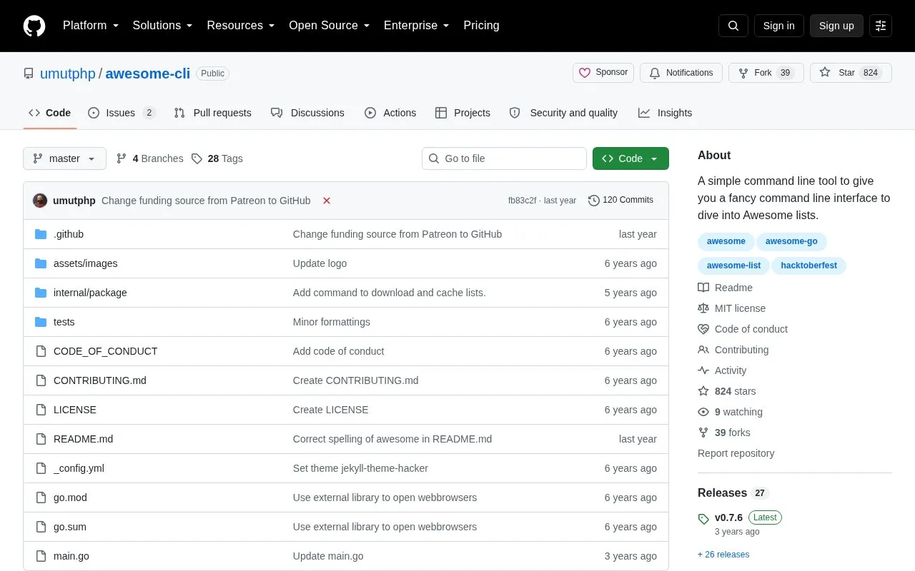Open the internal/package folder
The height and width of the screenshot is (571, 915).
90,293
